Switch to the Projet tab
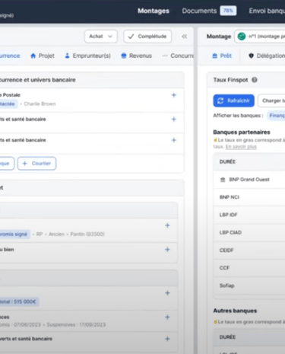 pos(43,56)
